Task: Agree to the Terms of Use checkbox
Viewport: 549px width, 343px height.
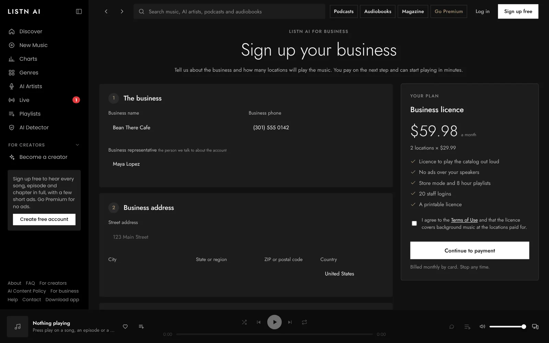Action: [x=414, y=223]
